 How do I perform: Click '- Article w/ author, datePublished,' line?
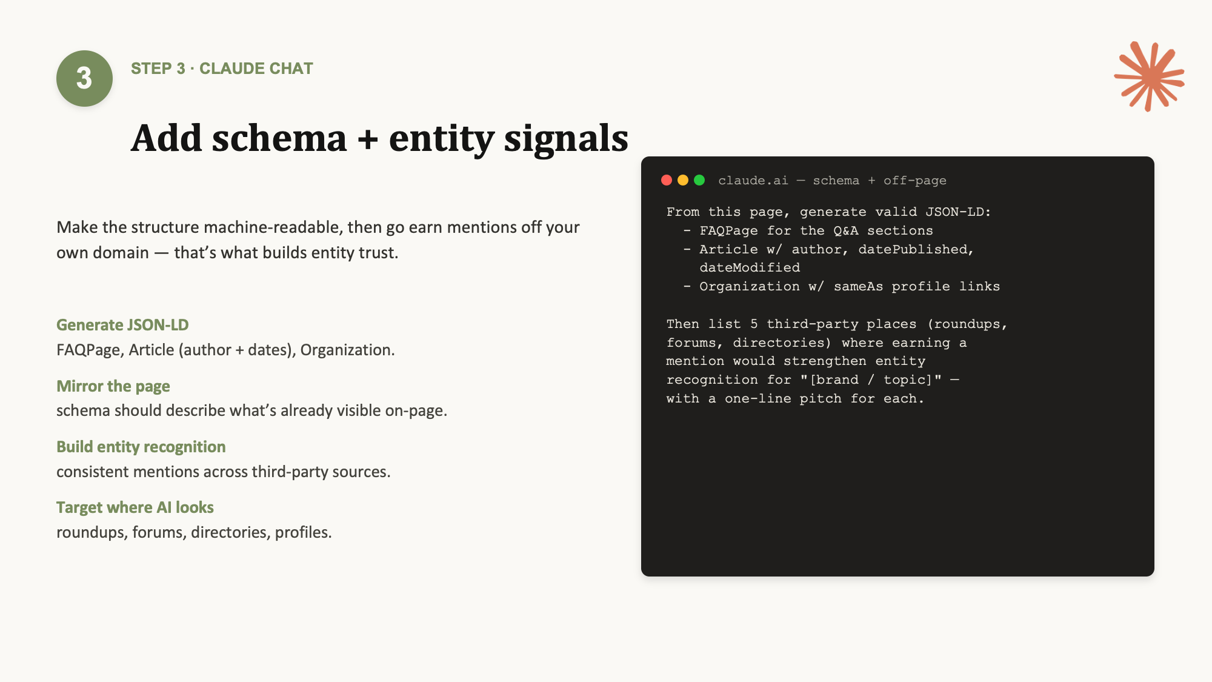coord(828,249)
